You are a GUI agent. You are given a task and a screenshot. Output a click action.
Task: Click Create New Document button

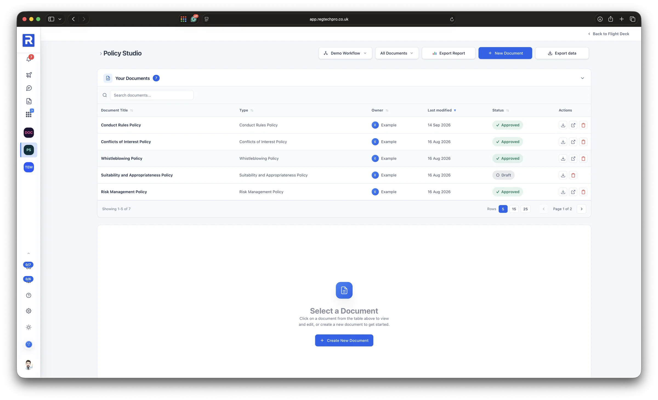344,340
